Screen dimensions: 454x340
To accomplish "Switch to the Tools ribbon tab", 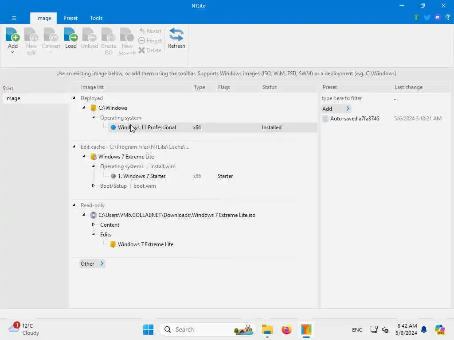I will [96, 18].
